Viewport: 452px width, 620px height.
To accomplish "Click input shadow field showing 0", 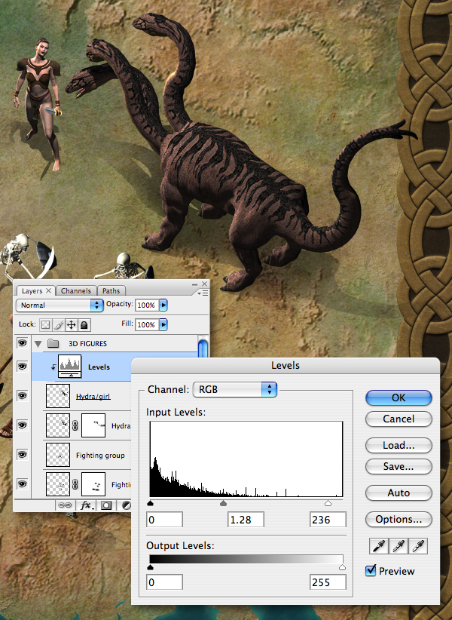I will (165, 519).
